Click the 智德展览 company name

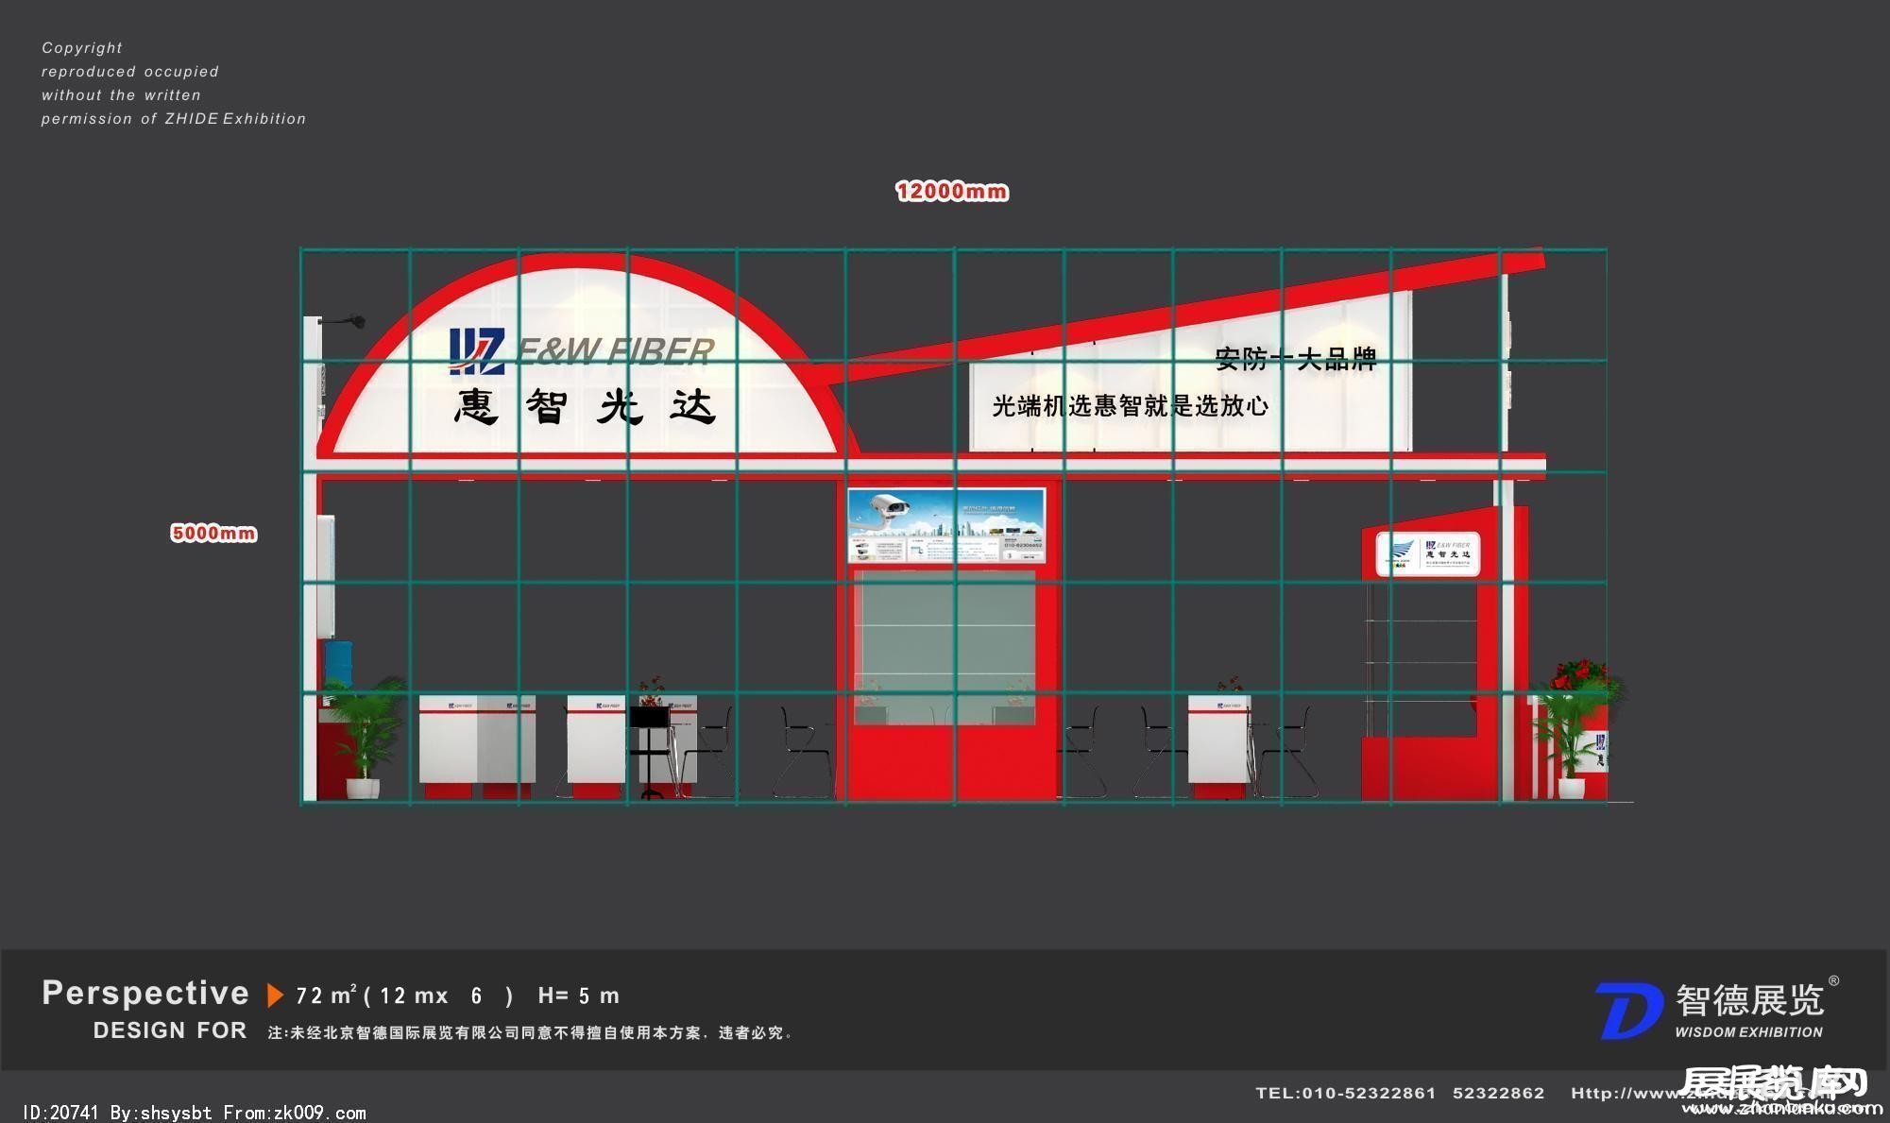pos(1749,999)
